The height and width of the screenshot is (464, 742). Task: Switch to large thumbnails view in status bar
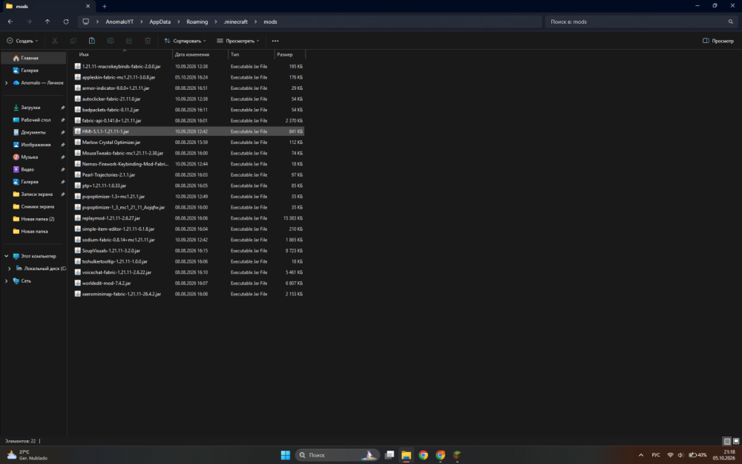pos(736,441)
